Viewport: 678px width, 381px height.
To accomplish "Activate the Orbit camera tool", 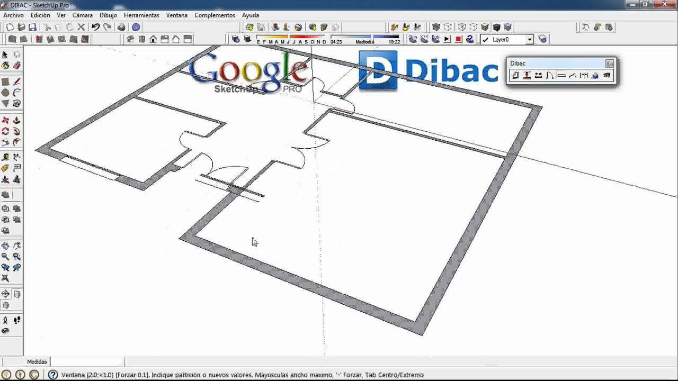I will coord(5,246).
